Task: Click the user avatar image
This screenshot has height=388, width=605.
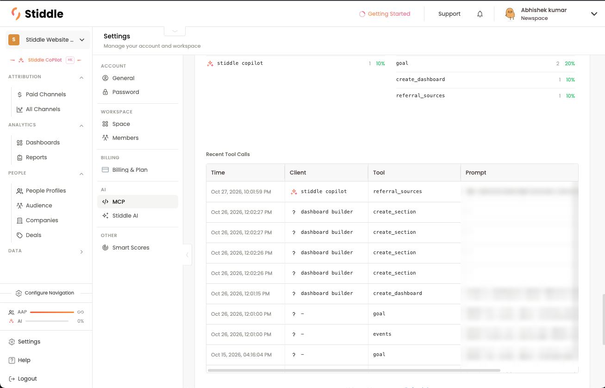Action: (x=510, y=14)
